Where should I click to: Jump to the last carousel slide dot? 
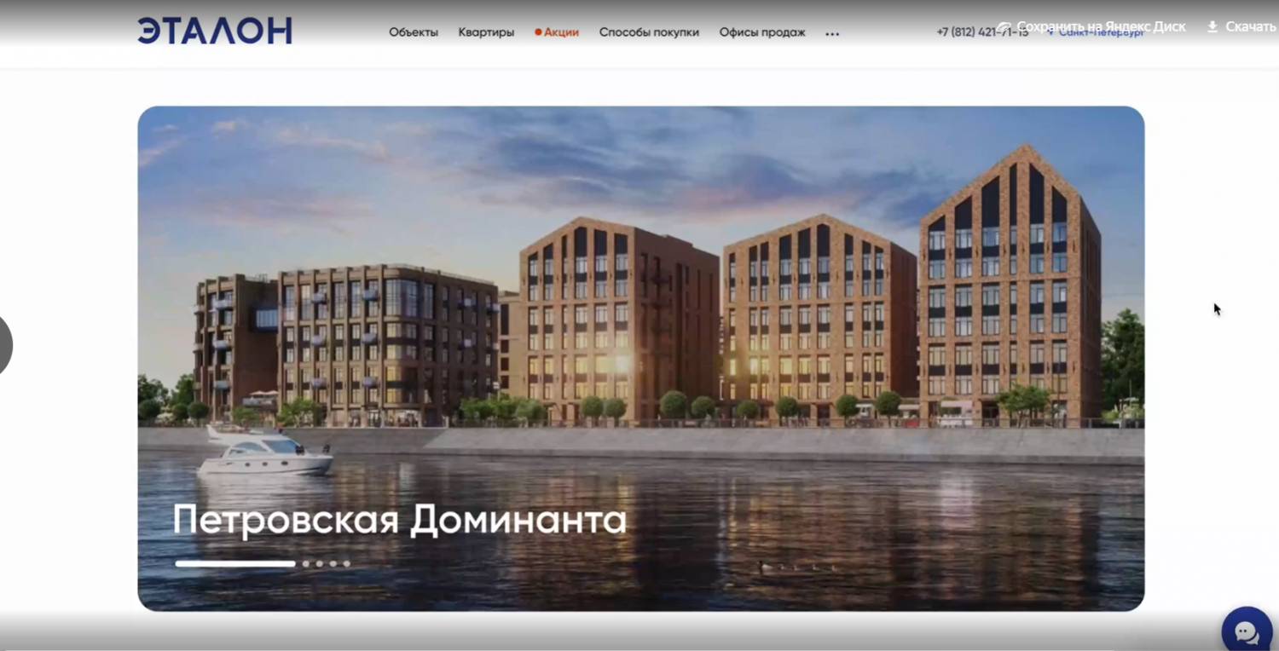347,563
